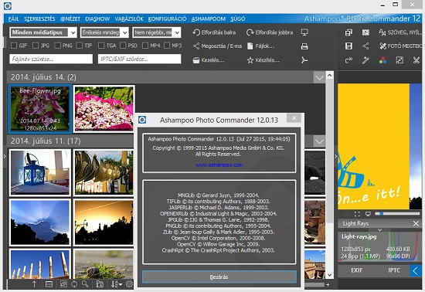Adjust the preview zoom slider
The height and width of the screenshot is (292, 425).
(x=397, y=214)
